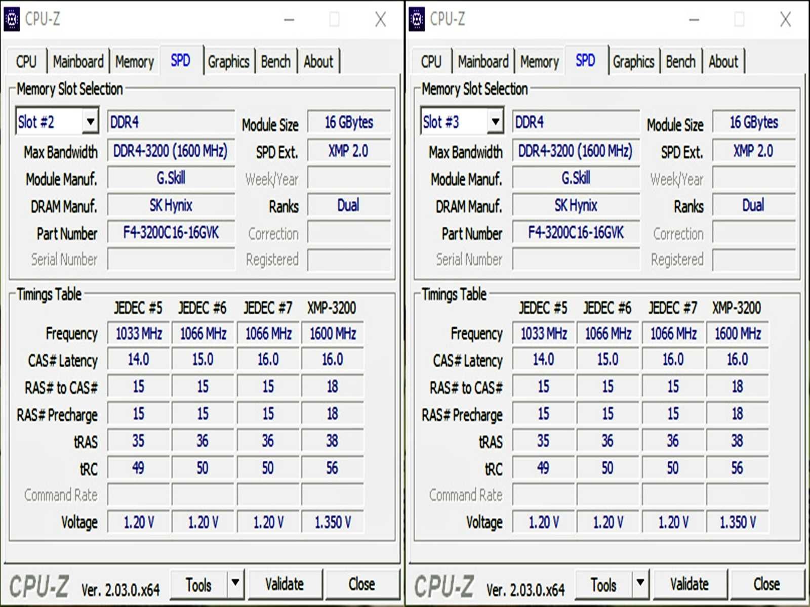Select the SPD tab in left window

(181, 61)
